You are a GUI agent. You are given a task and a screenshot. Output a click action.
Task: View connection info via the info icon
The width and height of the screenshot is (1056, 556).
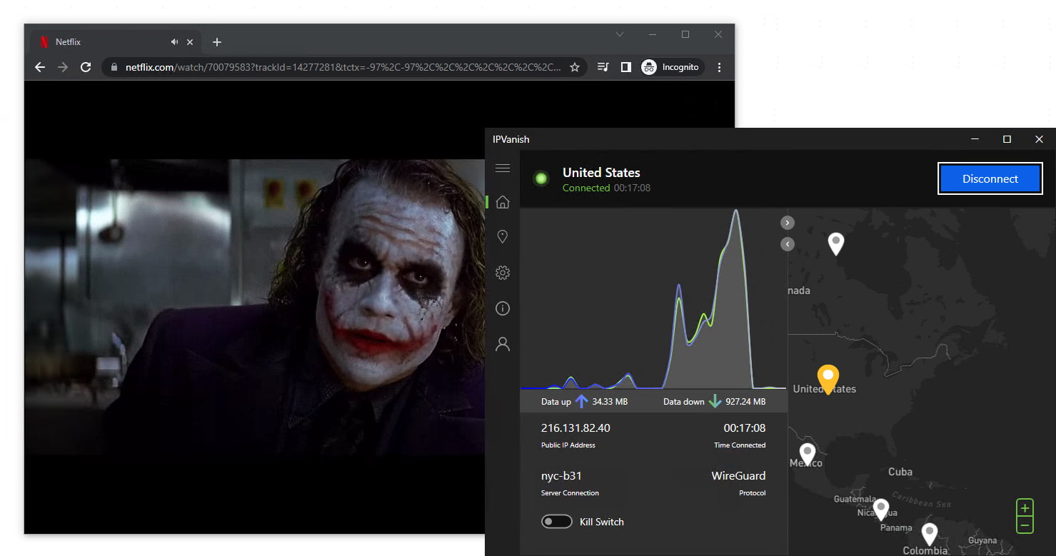[503, 308]
